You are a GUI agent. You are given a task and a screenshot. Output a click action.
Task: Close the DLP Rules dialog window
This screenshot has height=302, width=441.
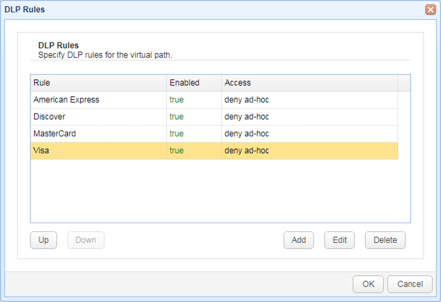pyautogui.click(x=430, y=10)
